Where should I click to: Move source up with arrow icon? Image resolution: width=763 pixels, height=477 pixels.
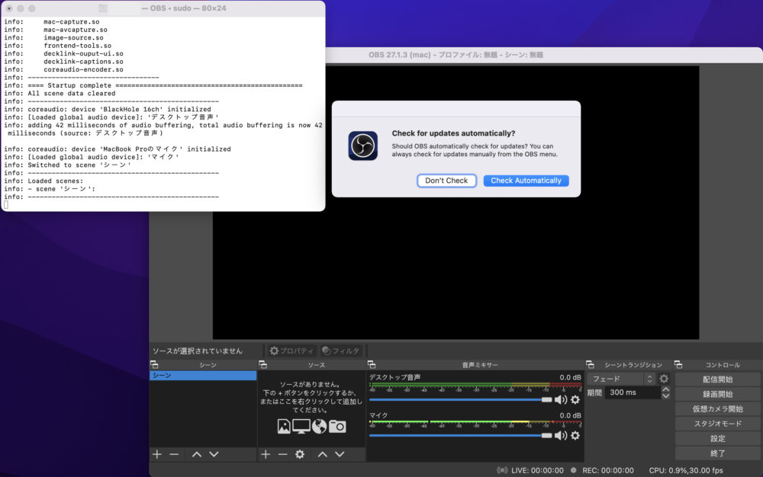pyautogui.click(x=323, y=454)
